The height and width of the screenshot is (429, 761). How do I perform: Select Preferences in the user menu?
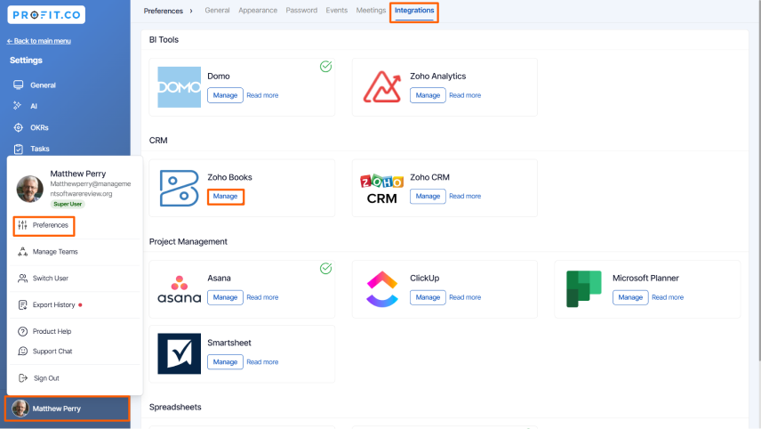[44, 225]
